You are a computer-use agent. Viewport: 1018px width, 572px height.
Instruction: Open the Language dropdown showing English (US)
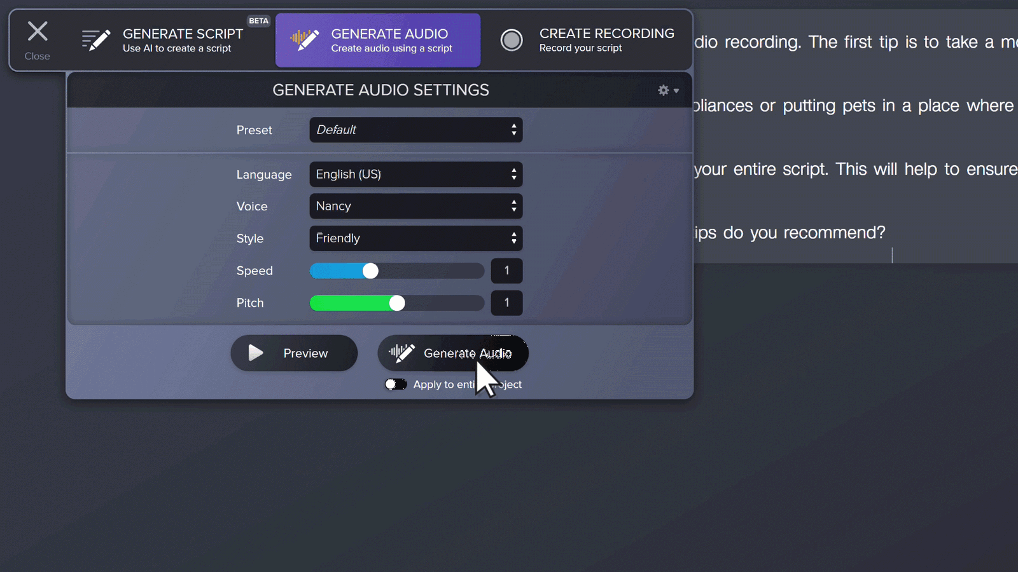click(x=416, y=174)
